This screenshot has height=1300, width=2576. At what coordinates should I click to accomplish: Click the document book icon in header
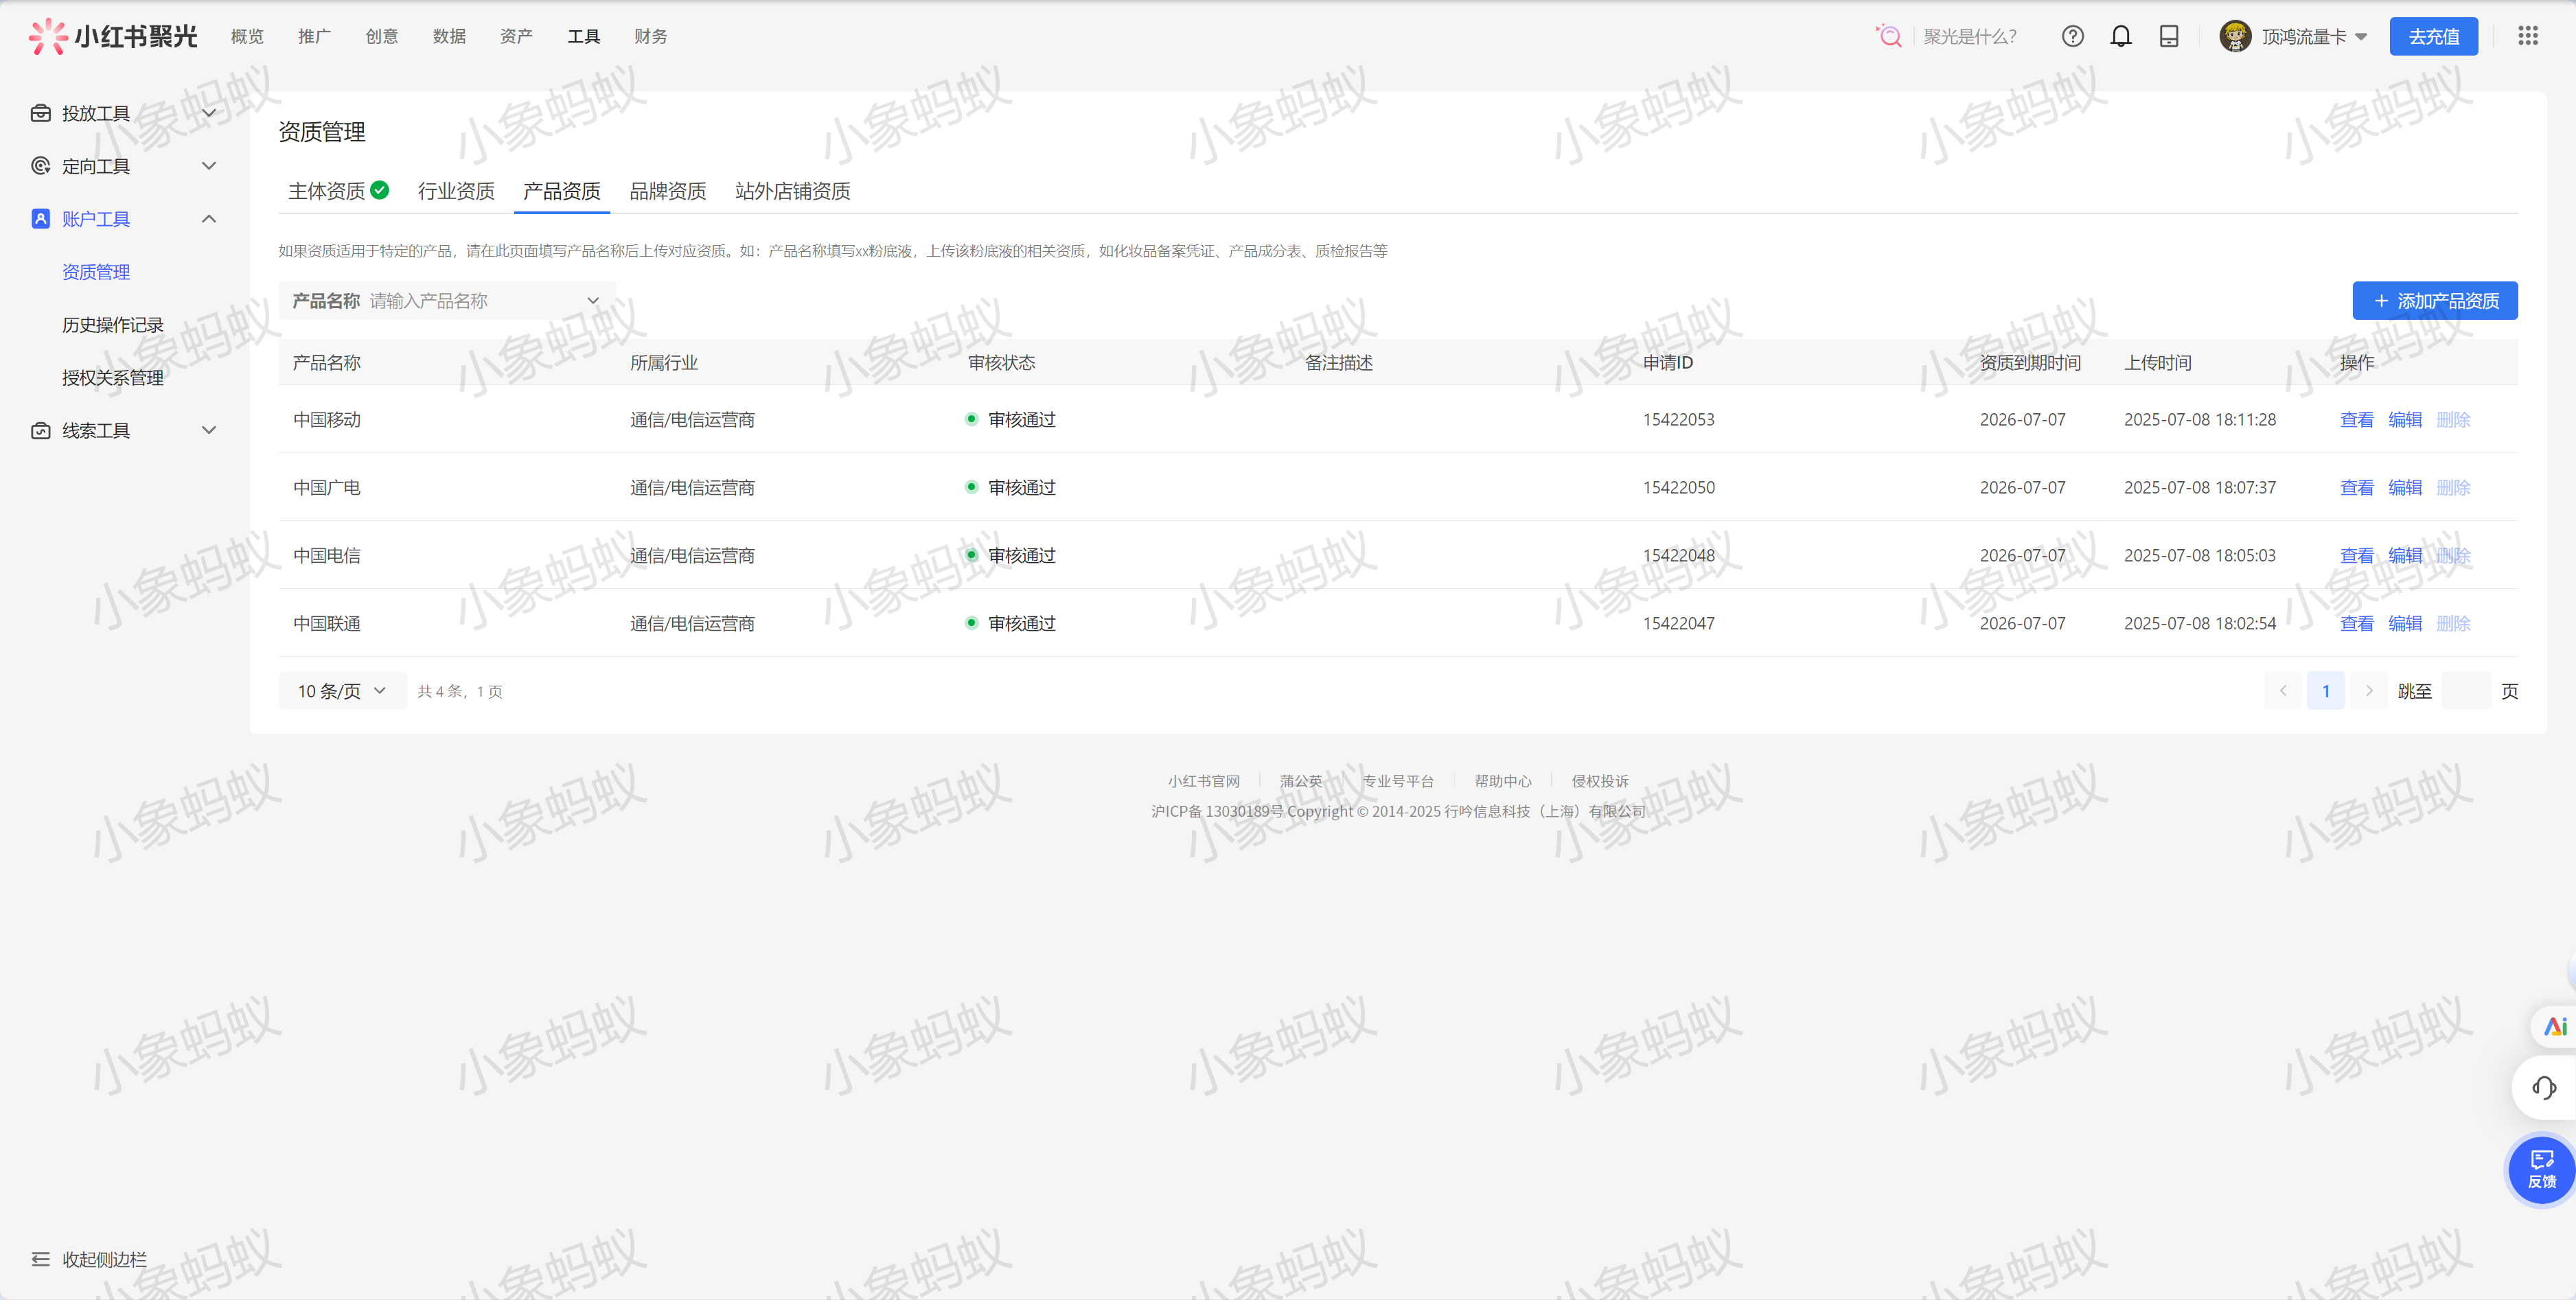[2169, 36]
